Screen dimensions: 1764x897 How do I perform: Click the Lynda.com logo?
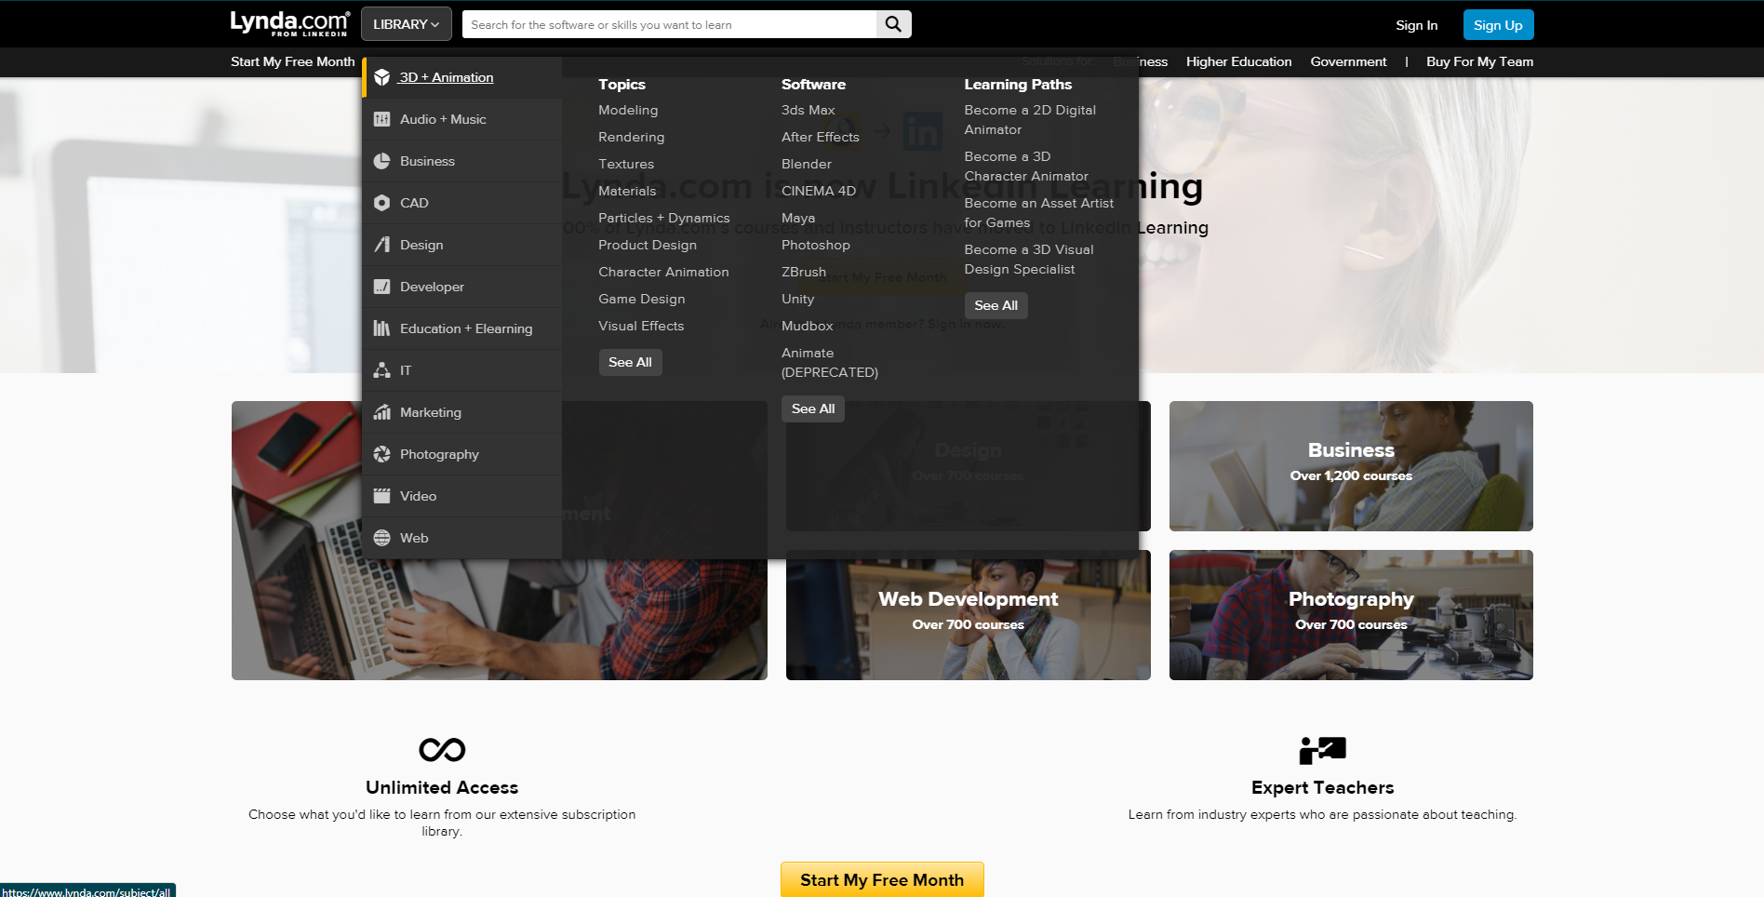(x=289, y=23)
